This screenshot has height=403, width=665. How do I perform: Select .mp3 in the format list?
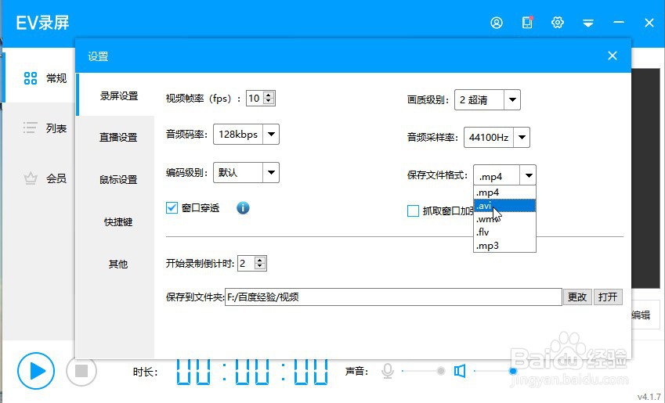click(504, 246)
